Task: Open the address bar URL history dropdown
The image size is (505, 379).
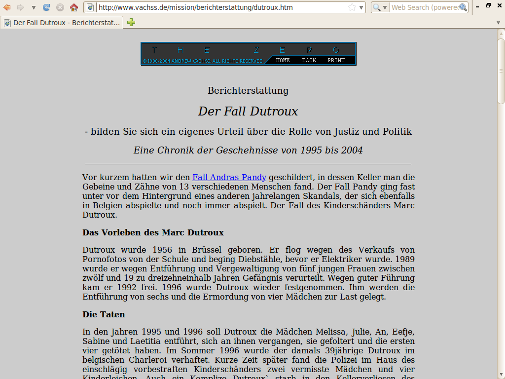Action: [x=361, y=7]
